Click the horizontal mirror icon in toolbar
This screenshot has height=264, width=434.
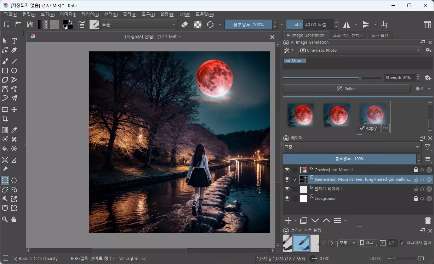[346, 24]
